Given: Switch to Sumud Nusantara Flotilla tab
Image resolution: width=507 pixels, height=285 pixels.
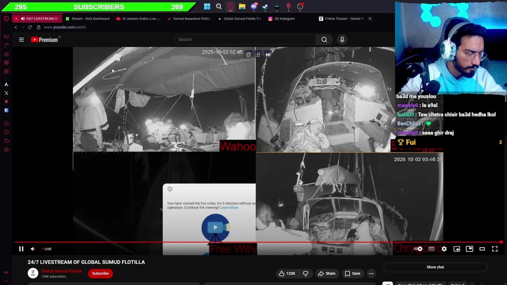Looking at the screenshot, I should point(189,19).
